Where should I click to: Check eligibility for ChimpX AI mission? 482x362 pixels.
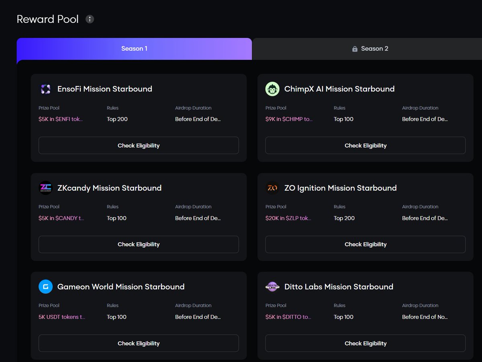(x=365, y=145)
